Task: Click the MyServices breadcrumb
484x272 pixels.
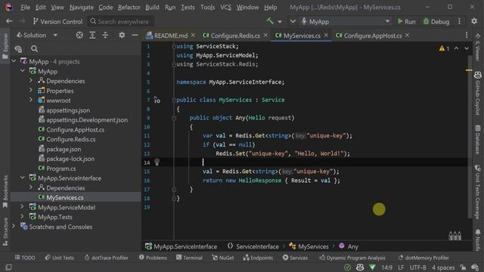Action: click(x=309, y=246)
